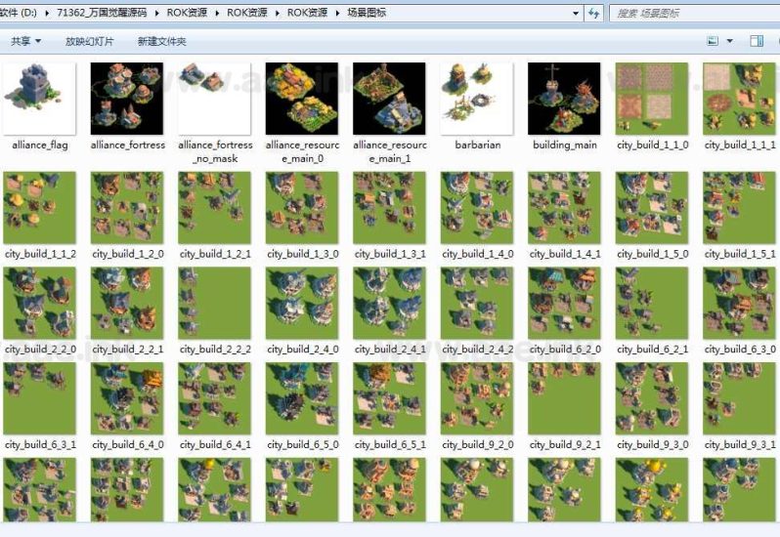The image size is (780, 537).
Task: Click the building_main file thumbnail
Action: point(564,99)
